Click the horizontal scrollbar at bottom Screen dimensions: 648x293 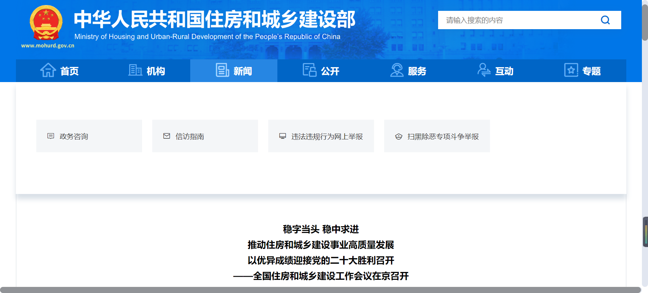tap(320, 290)
